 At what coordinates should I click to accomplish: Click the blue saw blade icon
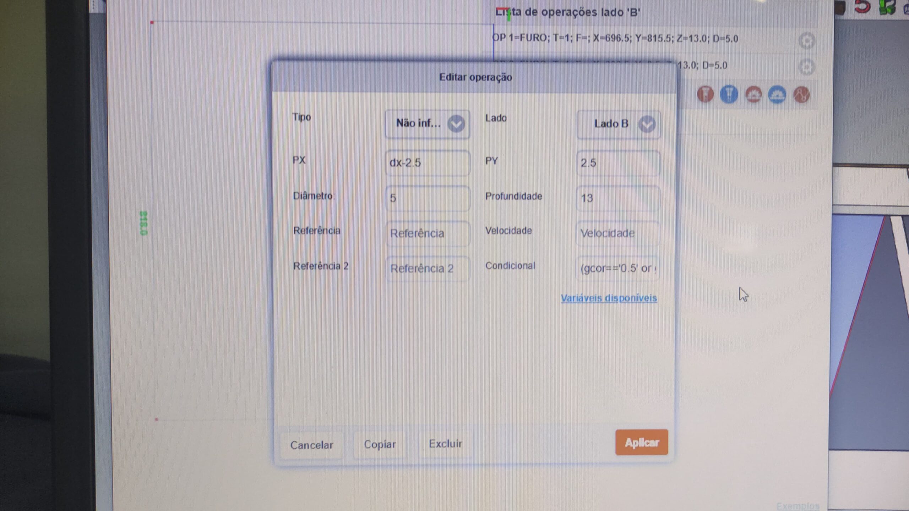(x=777, y=95)
